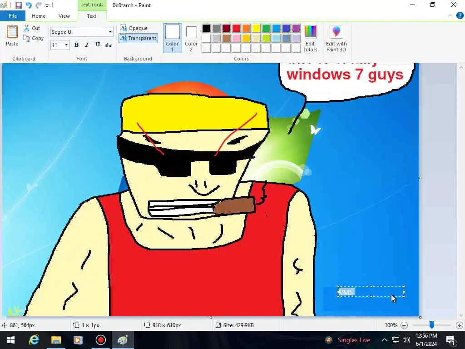
Task: Click the Cut scissors button
Action: coord(32,28)
